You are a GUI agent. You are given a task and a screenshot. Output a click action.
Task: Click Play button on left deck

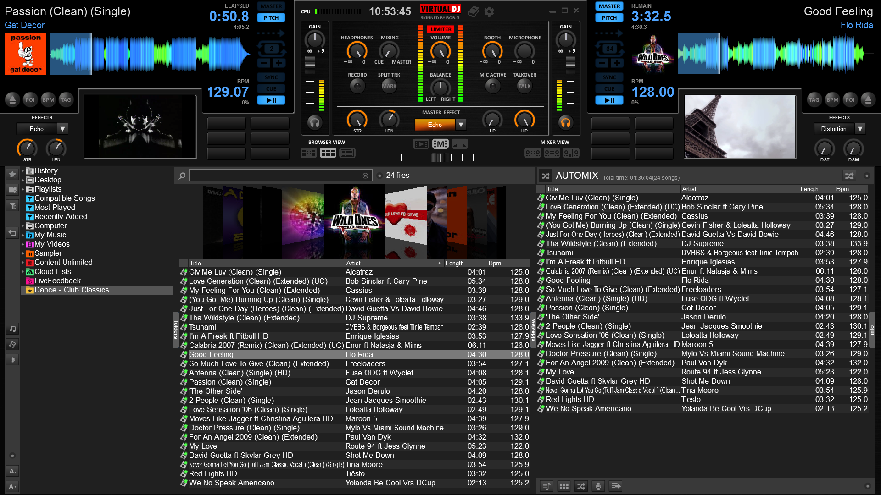(x=271, y=100)
